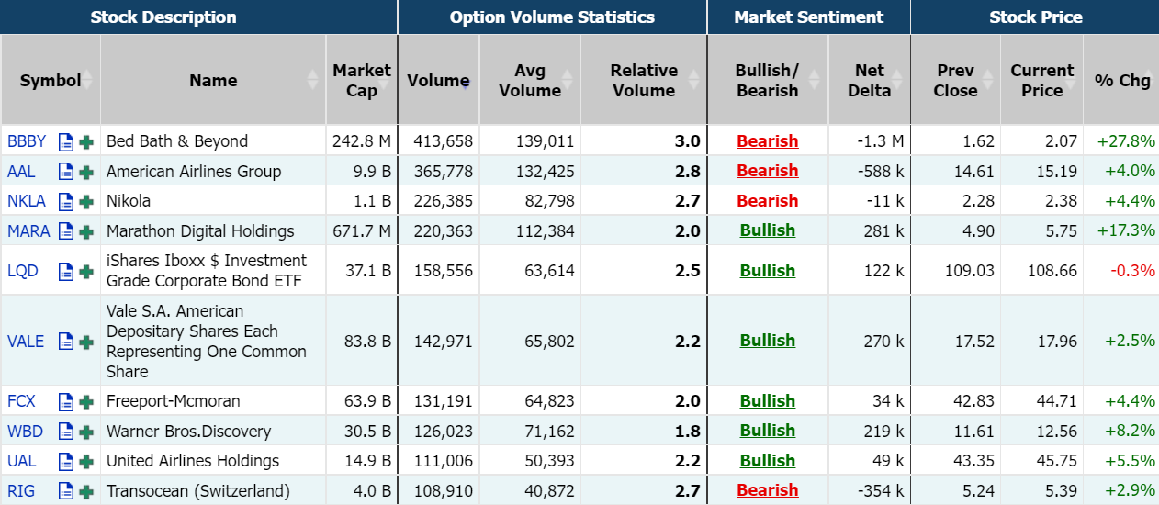Sort by the Relative Volume header

coord(643,81)
